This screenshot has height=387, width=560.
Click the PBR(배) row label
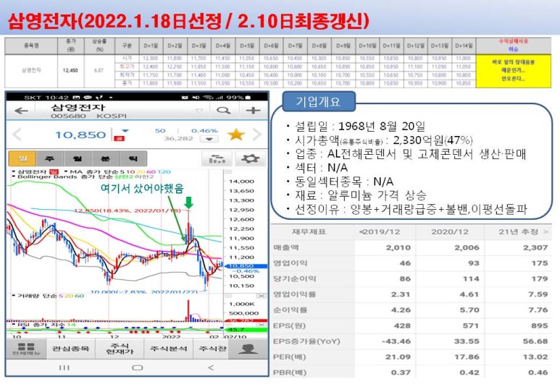click(290, 373)
